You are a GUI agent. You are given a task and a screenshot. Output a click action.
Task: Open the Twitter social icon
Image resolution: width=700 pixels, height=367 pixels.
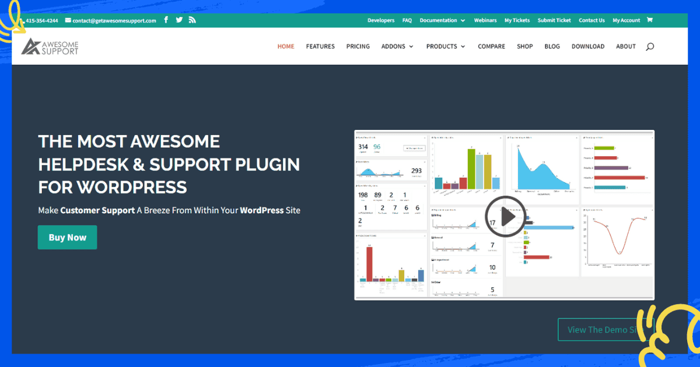[179, 20]
